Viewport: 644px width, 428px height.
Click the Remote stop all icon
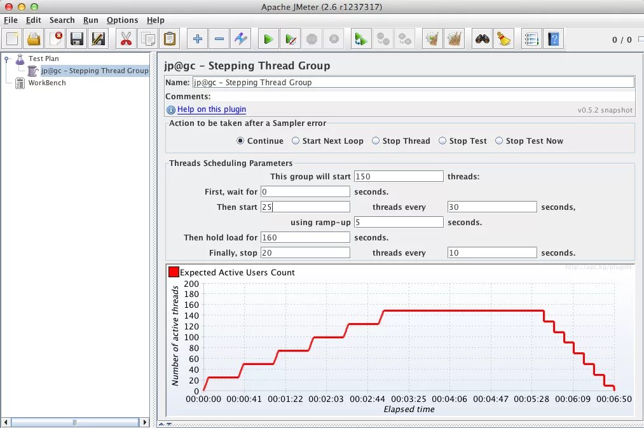coord(383,39)
